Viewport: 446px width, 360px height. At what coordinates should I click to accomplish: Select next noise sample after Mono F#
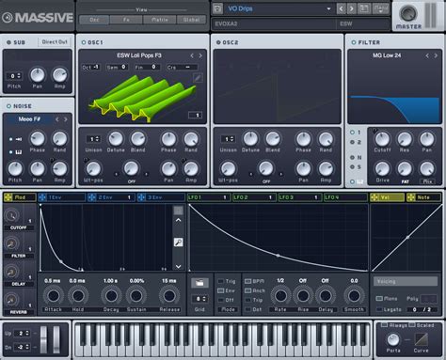click(x=66, y=119)
